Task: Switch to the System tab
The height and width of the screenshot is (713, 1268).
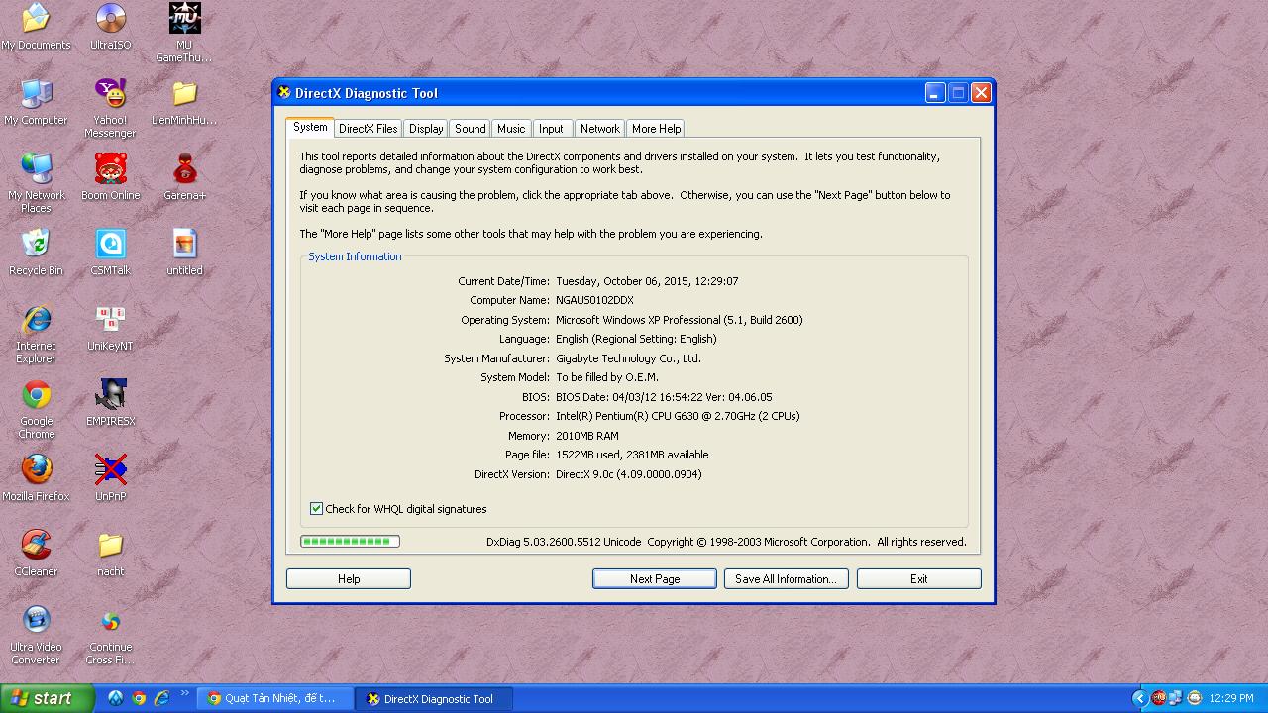Action: point(310,127)
